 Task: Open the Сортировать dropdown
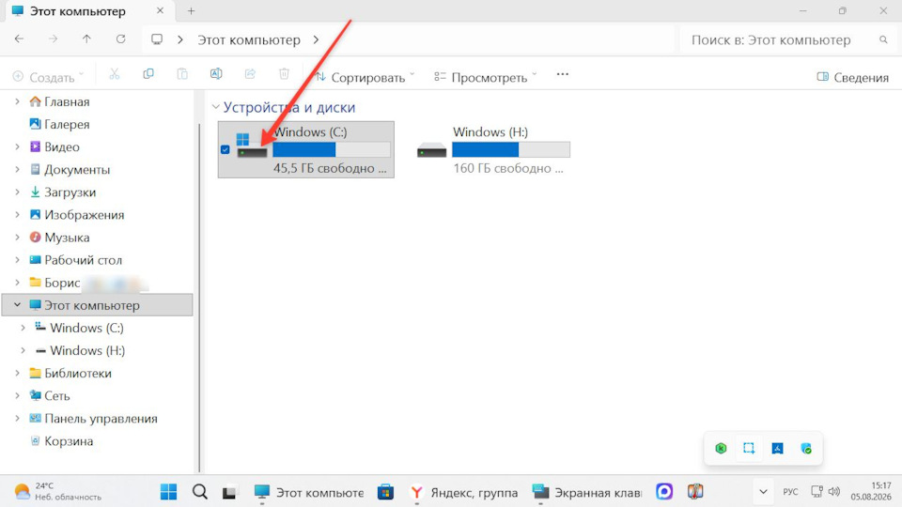365,77
